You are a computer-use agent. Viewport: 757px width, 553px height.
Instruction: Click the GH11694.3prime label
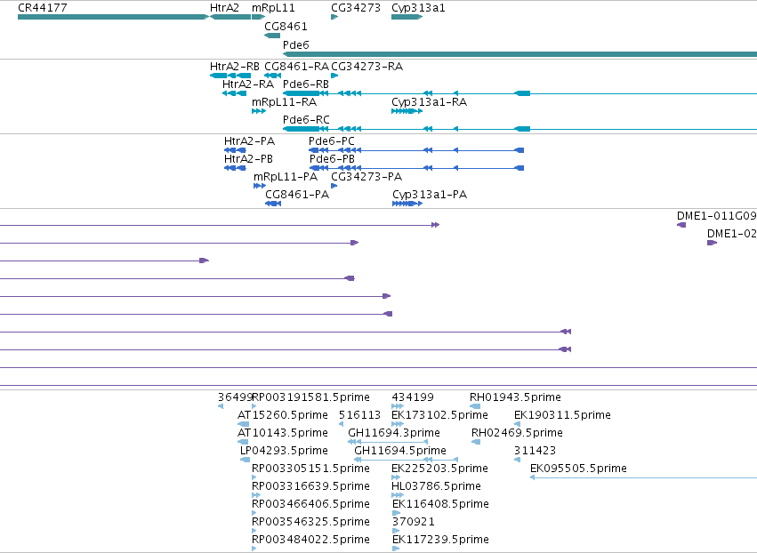point(394,433)
